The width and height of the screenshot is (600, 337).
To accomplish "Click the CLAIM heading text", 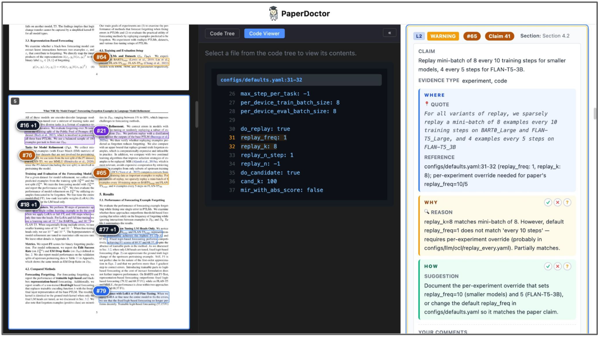I will click(x=427, y=51).
